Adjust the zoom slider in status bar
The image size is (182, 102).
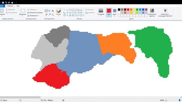pyautogui.click(x=180, y=100)
